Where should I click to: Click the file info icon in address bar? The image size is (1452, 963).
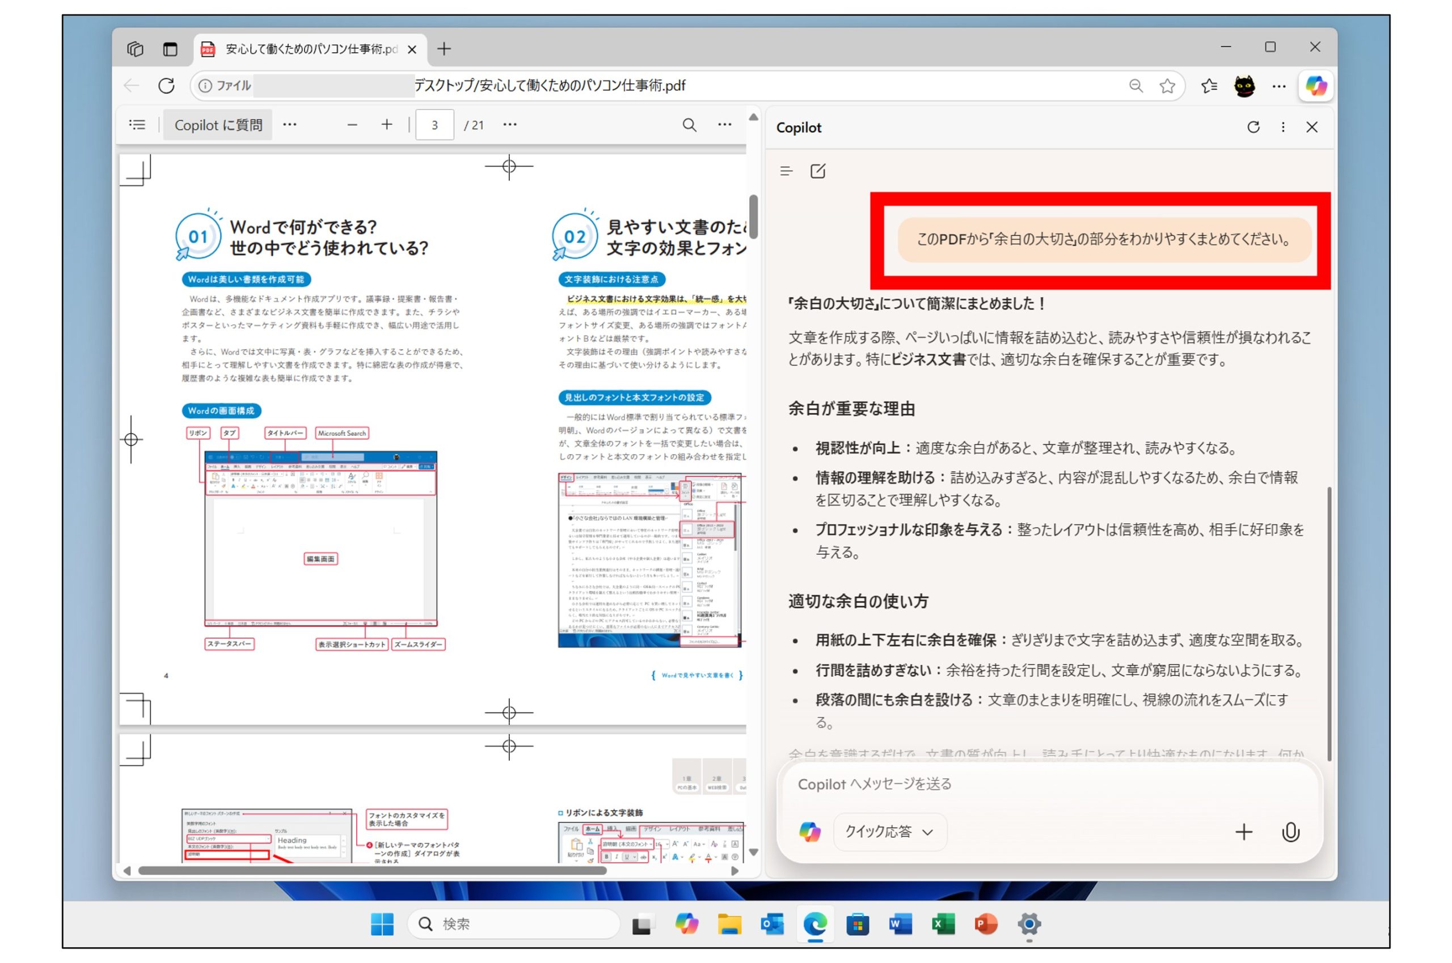tap(205, 86)
